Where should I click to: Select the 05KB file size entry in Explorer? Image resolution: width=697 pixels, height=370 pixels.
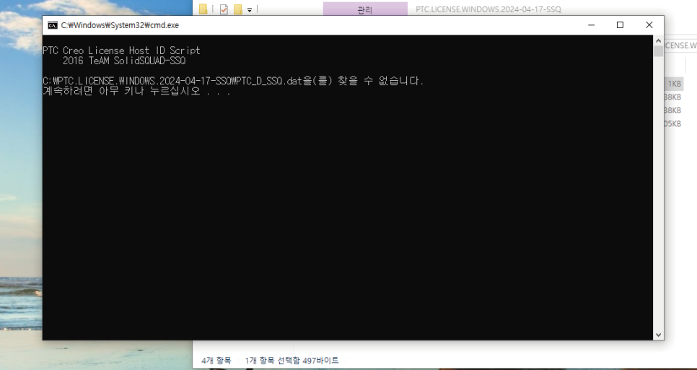click(x=672, y=124)
